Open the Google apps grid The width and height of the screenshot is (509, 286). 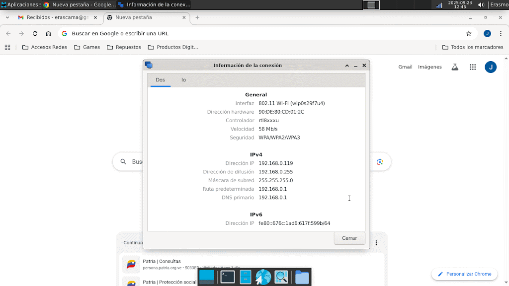click(x=473, y=67)
